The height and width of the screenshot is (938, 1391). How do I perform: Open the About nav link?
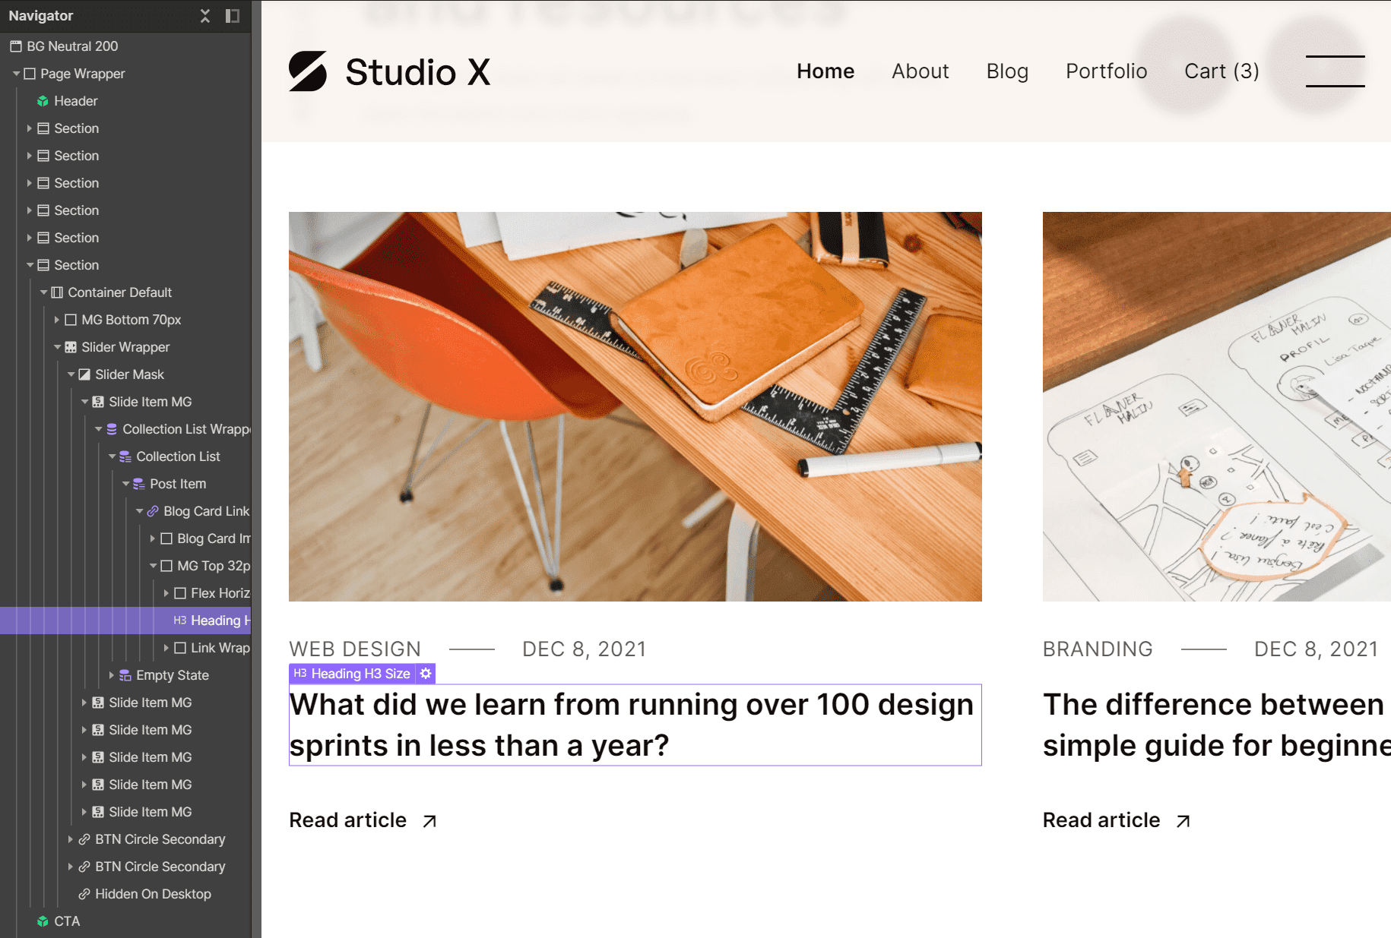tap(920, 71)
